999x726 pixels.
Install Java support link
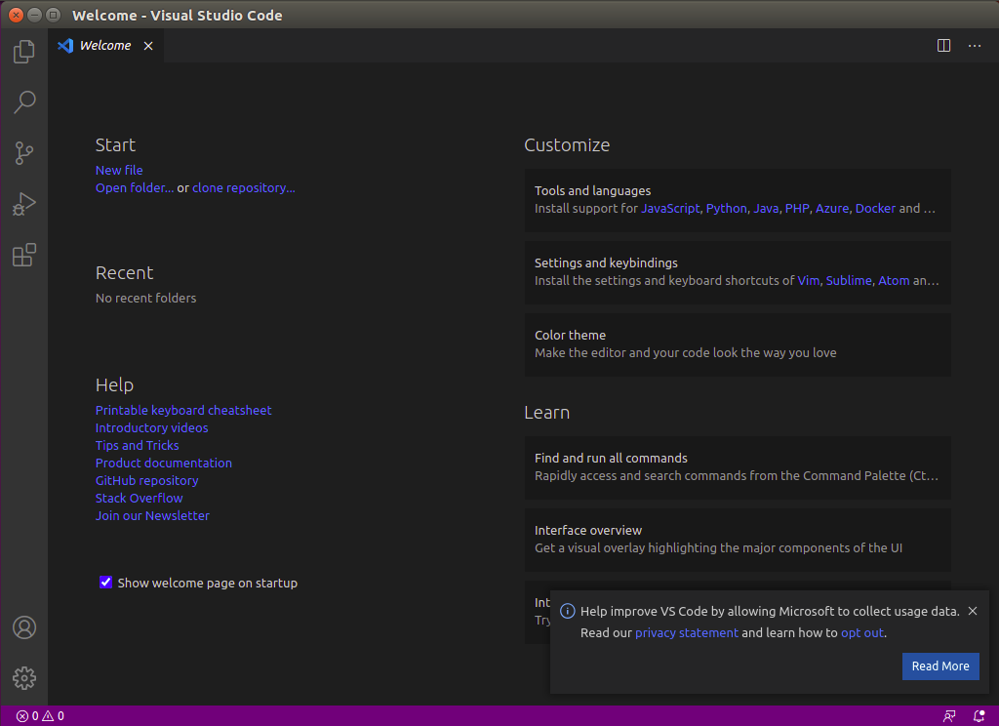(x=766, y=209)
